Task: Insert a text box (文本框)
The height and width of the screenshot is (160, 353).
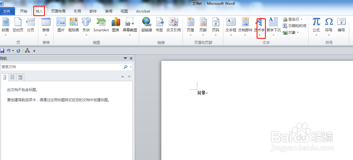Action: click(x=231, y=27)
